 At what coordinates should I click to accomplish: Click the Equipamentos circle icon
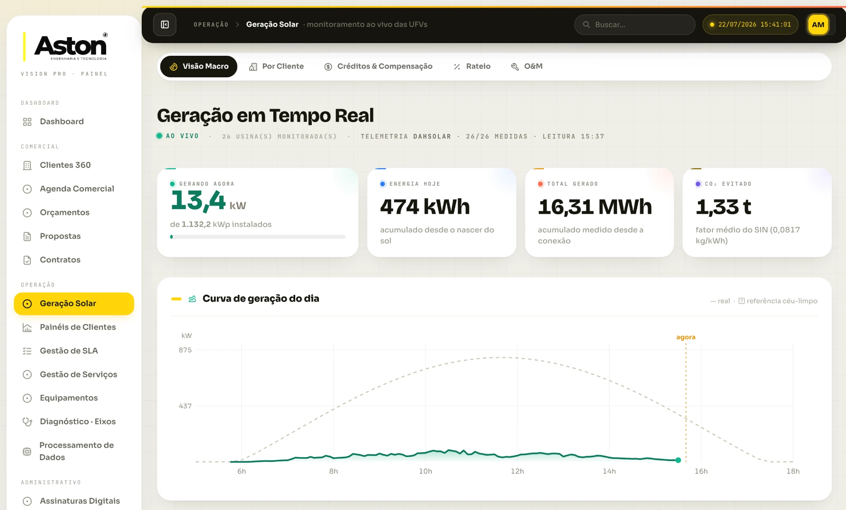(x=27, y=398)
